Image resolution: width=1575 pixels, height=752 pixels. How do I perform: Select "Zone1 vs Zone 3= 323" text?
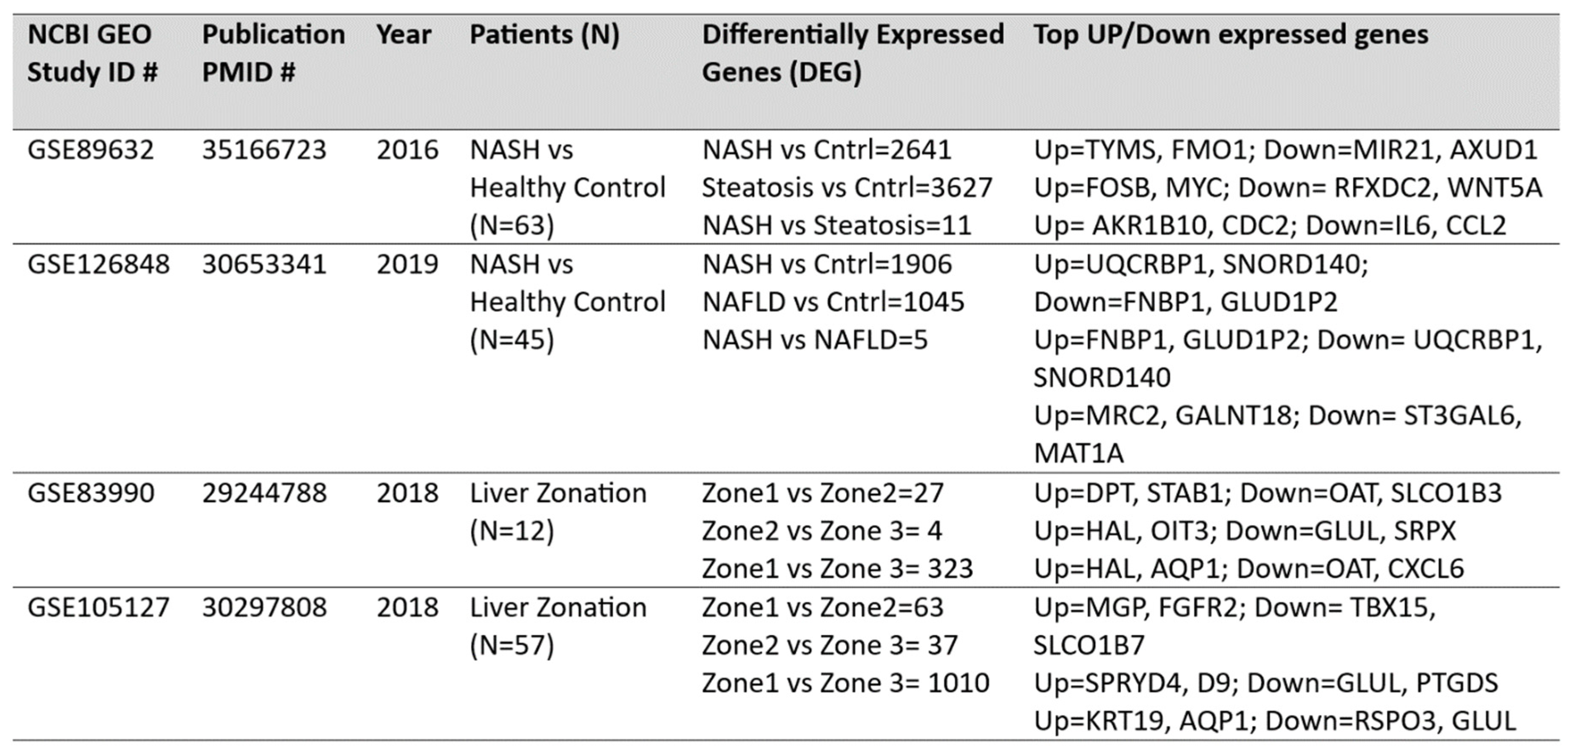837,569
